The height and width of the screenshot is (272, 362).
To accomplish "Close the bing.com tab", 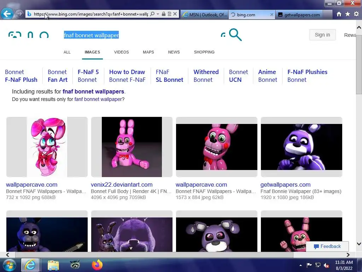I will [x=272, y=15].
